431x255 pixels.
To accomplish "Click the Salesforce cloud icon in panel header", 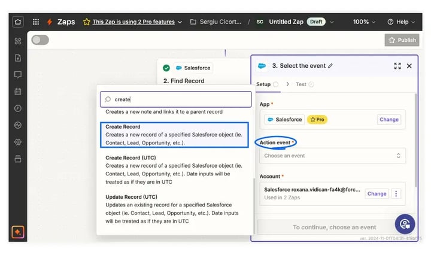I will pyautogui.click(x=262, y=66).
